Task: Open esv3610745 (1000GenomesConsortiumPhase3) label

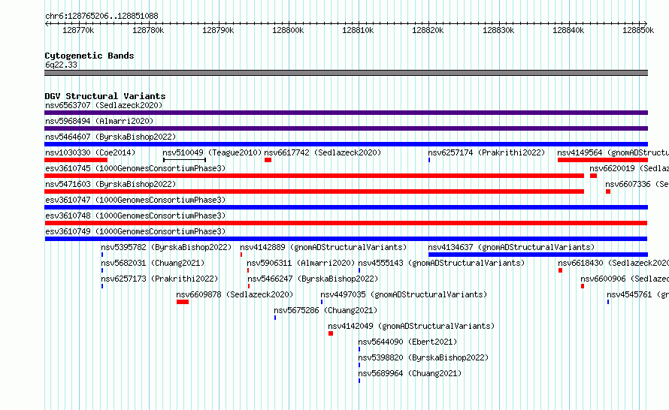Action: coord(135,168)
